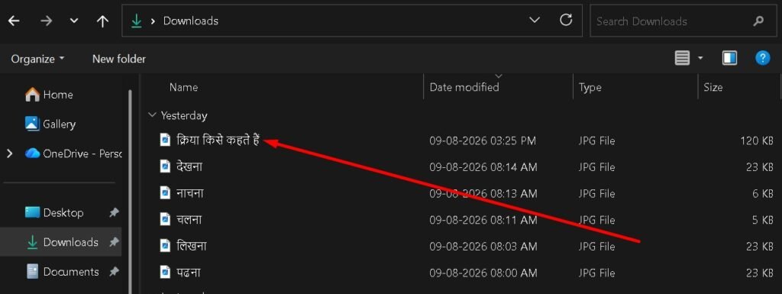Open Gallery in navigation pane
This screenshot has height=294, width=782.
coord(50,124)
